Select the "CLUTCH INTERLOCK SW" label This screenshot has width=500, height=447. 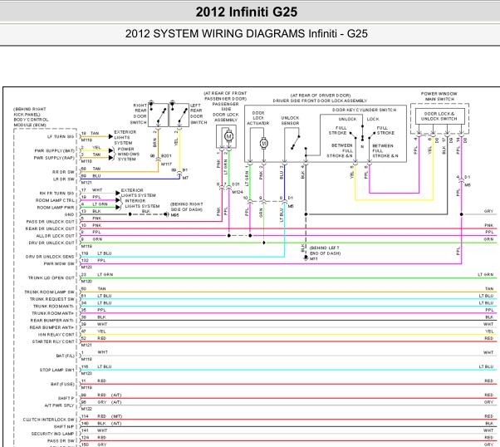(48, 420)
